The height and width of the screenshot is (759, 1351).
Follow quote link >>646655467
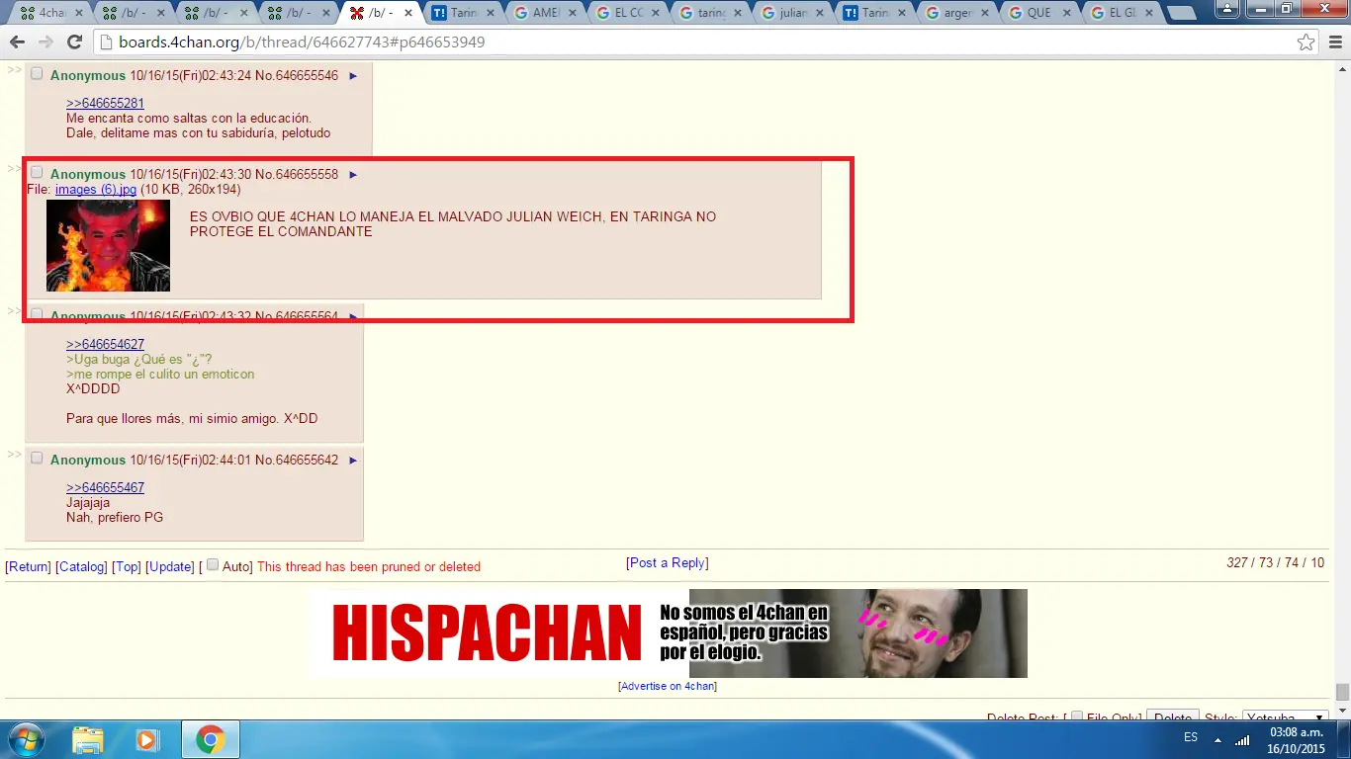(x=105, y=488)
